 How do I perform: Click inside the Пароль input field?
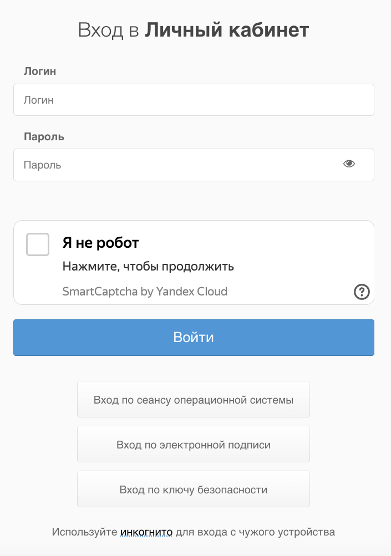166,165
